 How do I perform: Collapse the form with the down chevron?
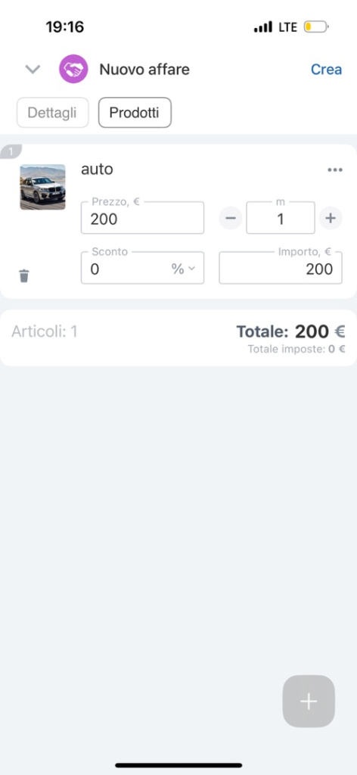coord(33,69)
